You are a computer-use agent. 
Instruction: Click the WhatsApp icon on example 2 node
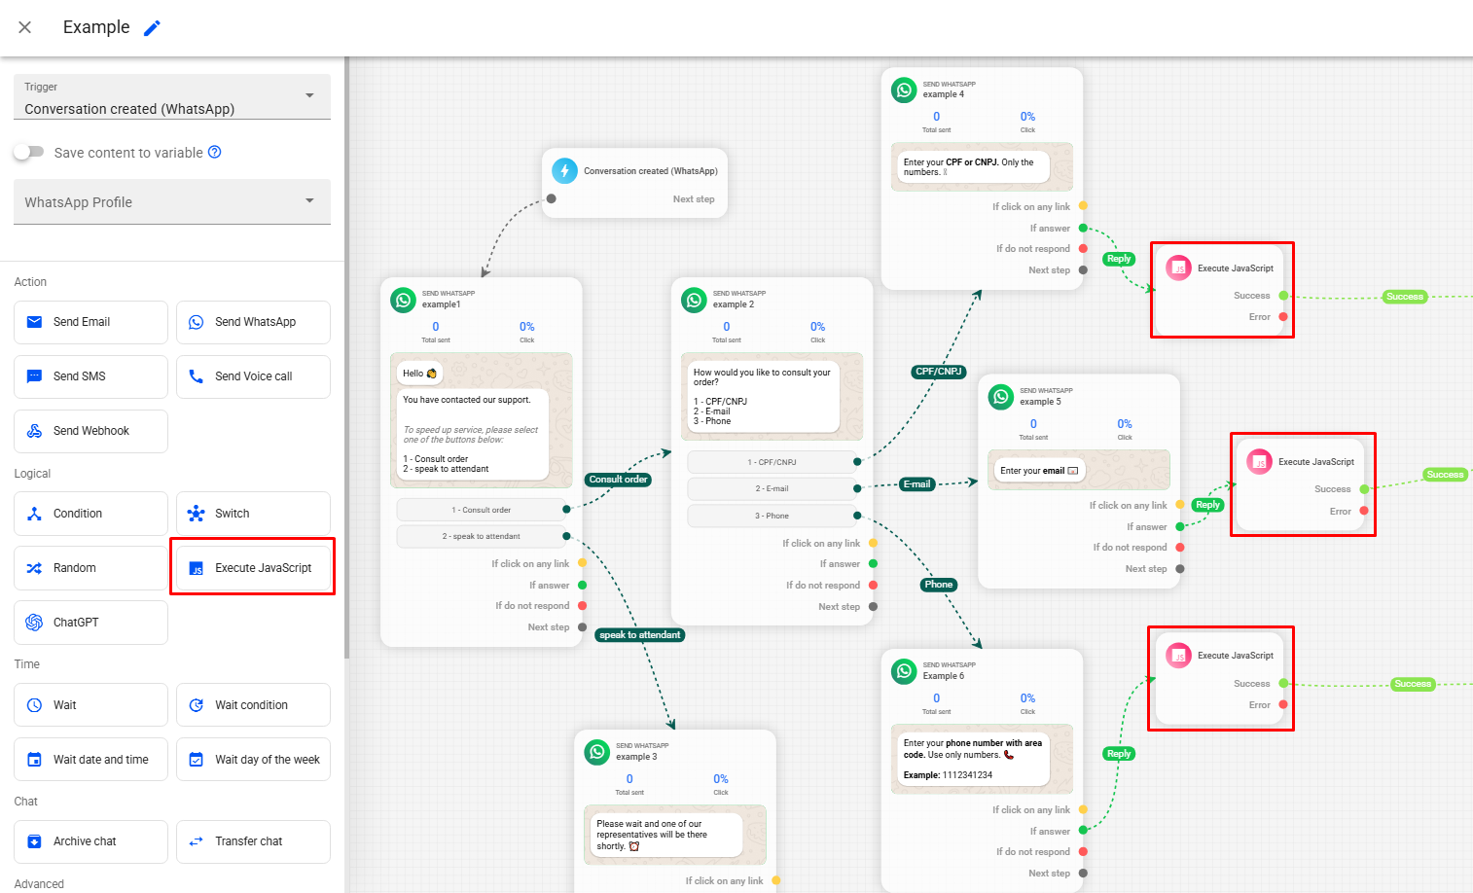pyautogui.click(x=694, y=300)
